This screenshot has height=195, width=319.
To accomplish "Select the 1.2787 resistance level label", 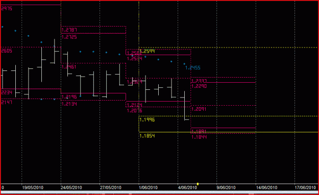I will click(69, 30).
